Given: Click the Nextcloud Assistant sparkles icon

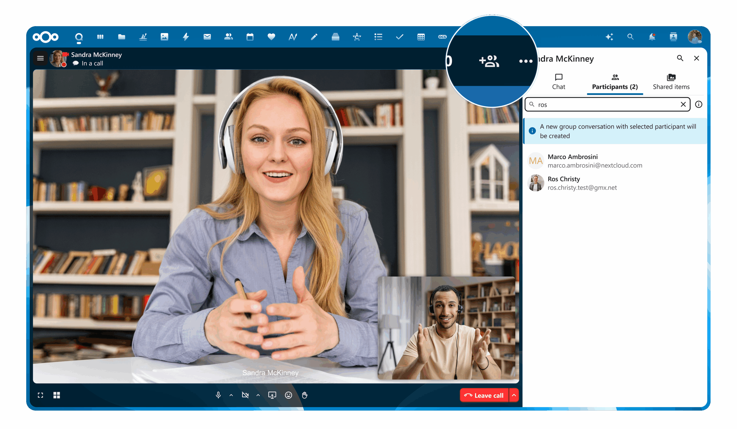Looking at the screenshot, I should tap(609, 37).
